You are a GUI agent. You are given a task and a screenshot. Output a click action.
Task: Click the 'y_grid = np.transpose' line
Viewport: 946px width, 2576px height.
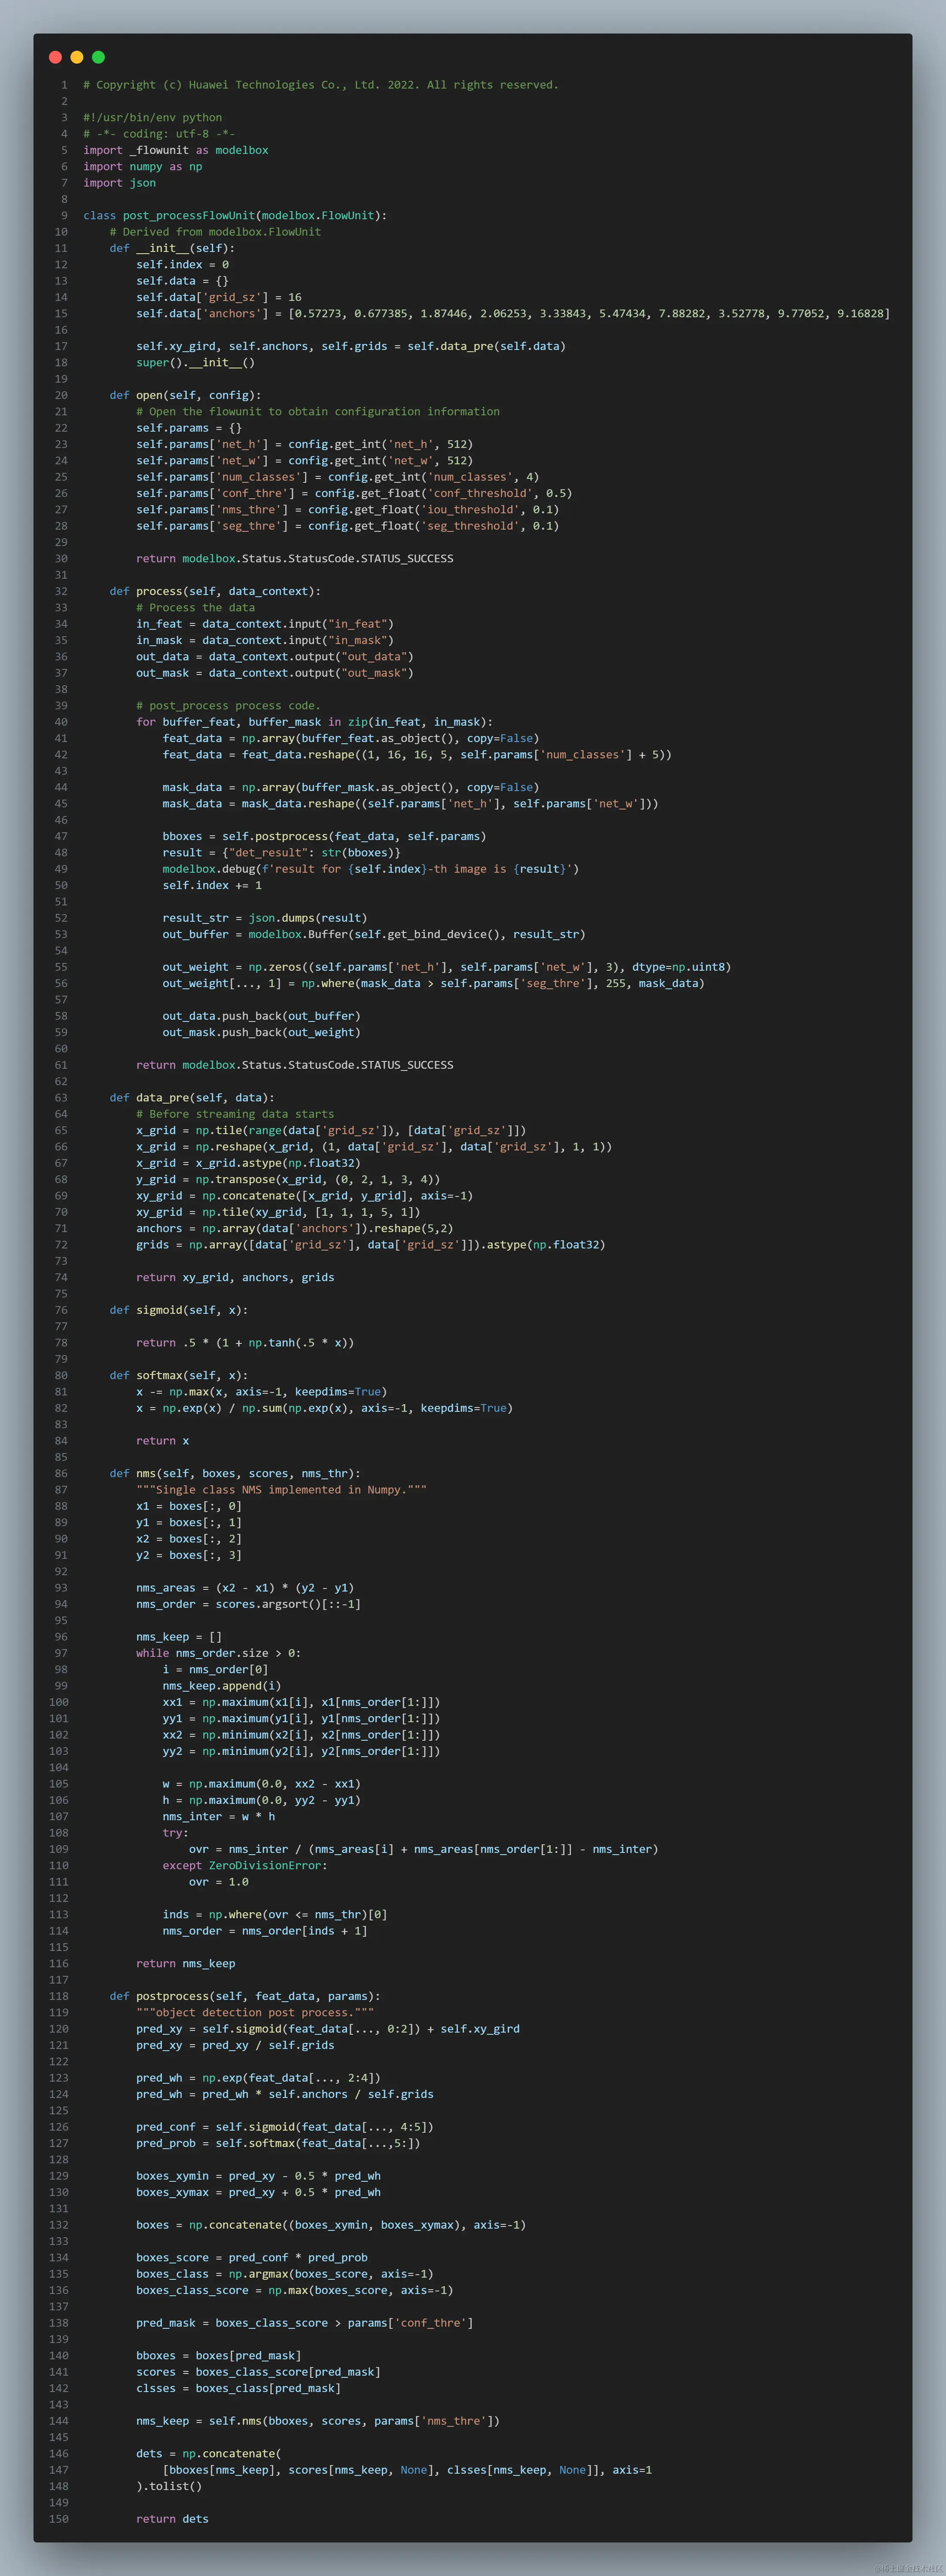tap(288, 1179)
